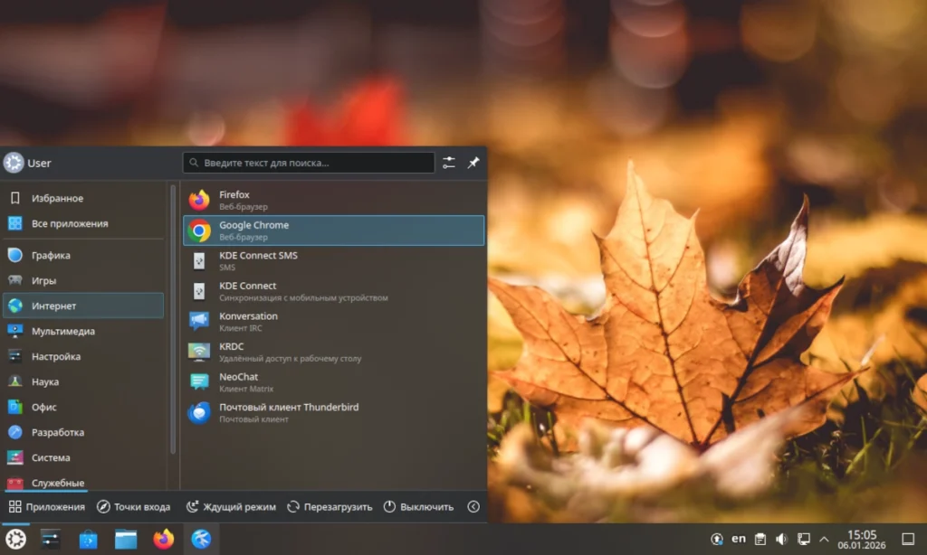Viewport: 927px width, 555px height.
Task: Switch keyboard layout en indicator
Action: pos(739,539)
